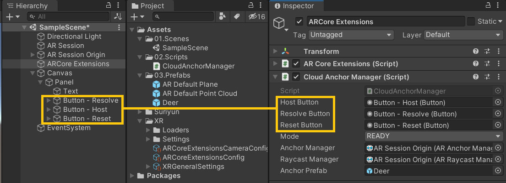Disable the AR Core Extensions script

[296, 64]
